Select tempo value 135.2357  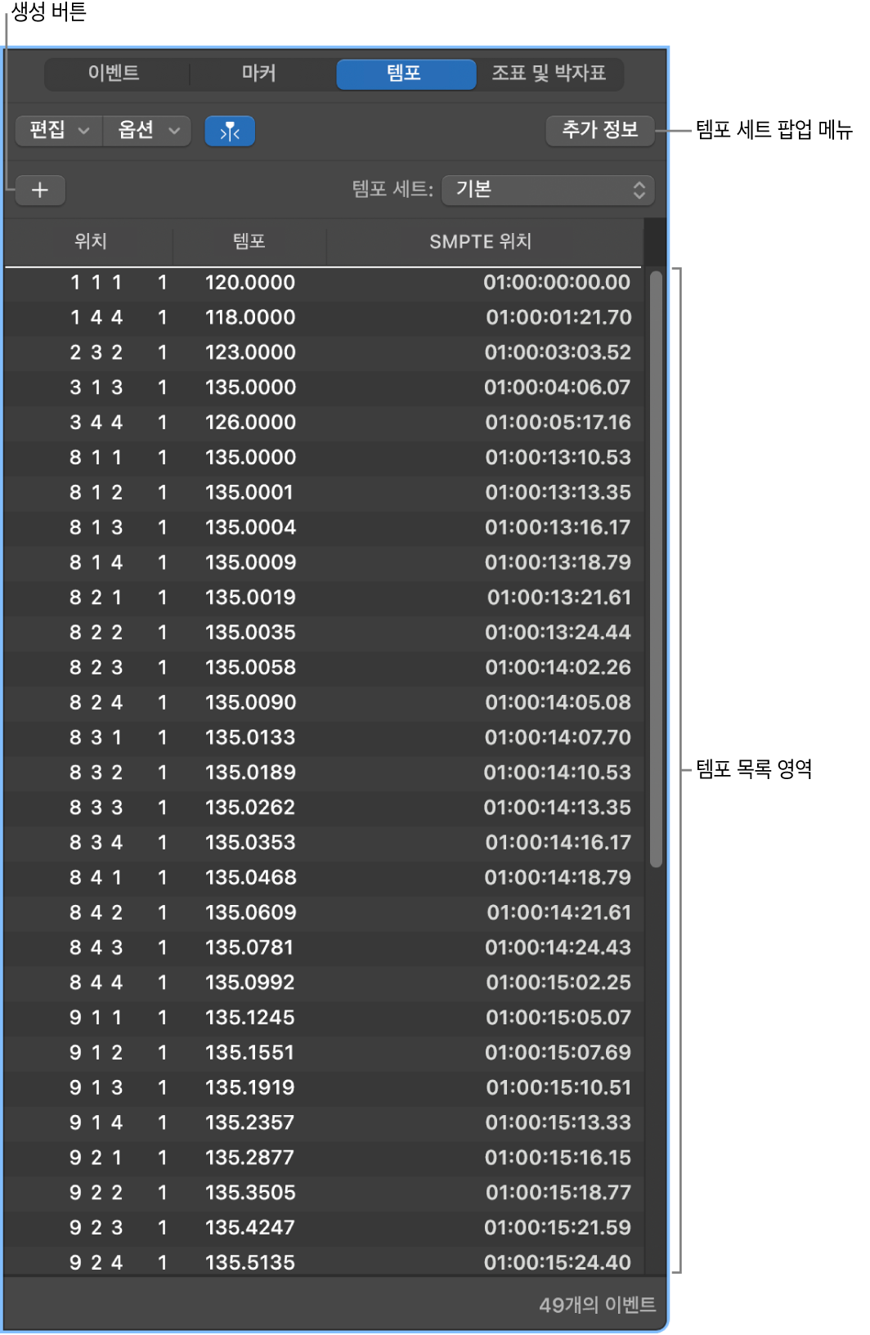coord(249,1123)
